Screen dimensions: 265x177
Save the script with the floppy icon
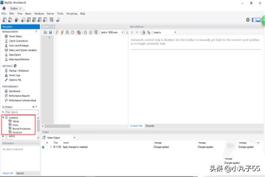click(x=50, y=32)
